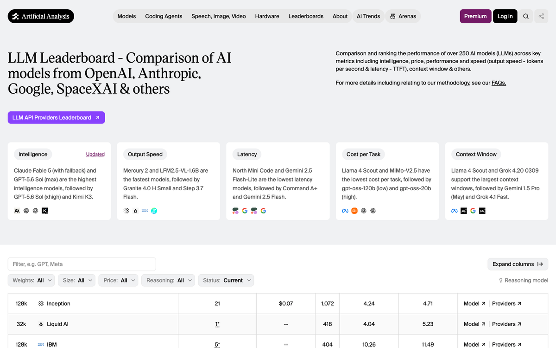Click the 5* intelligence value in IBM row
The image size is (556, 348).
pos(217,344)
